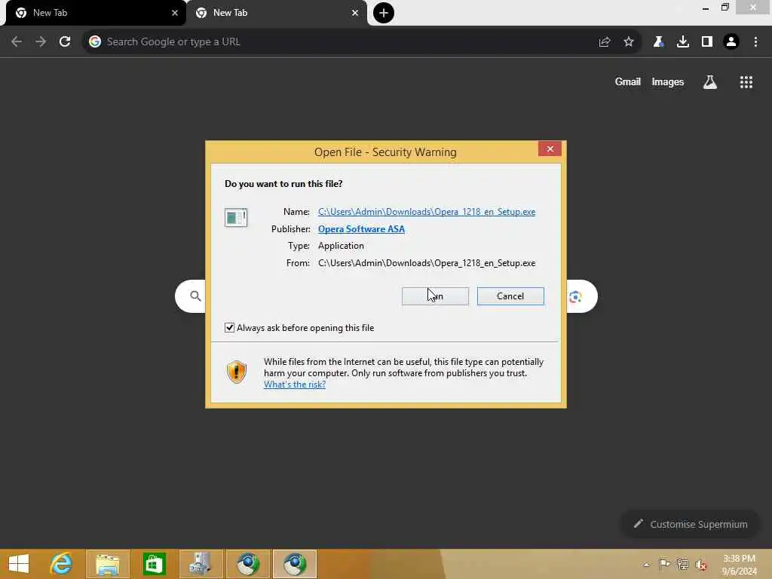Viewport: 772px width, 579px height.
Task: Open the Google apps grid
Action: pos(746,82)
